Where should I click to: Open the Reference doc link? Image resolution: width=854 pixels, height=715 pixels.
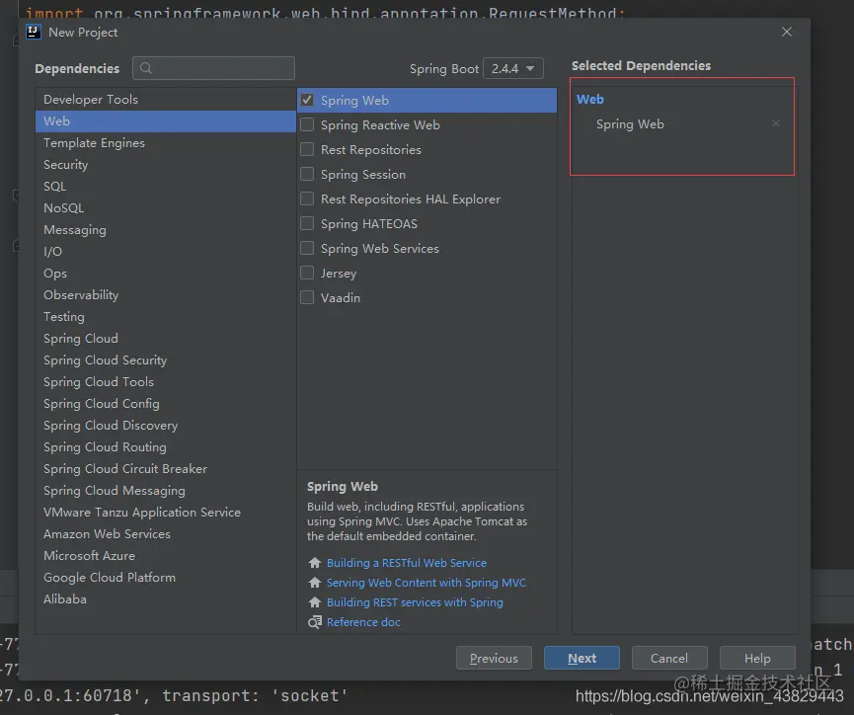click(363, 622)
